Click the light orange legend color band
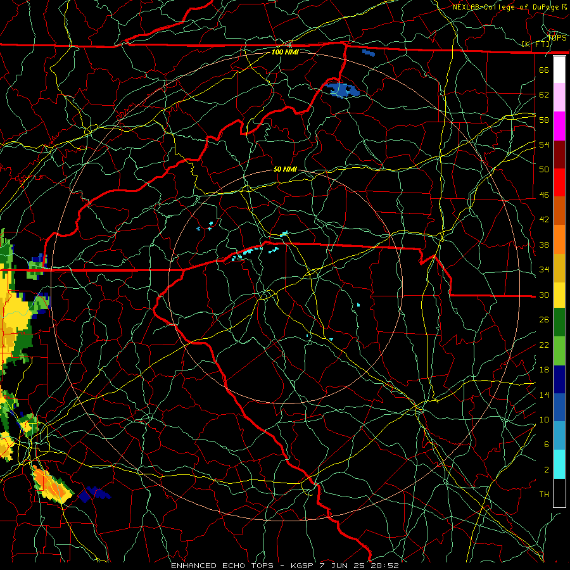The width and height of the screenshot is (570, 570). (559, 239)
